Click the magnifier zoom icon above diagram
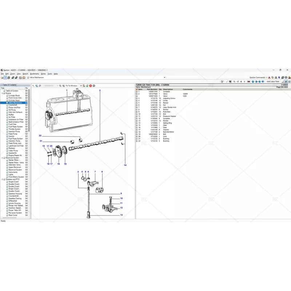Screen dimensions: 291x291 click(x=33, y=86)
